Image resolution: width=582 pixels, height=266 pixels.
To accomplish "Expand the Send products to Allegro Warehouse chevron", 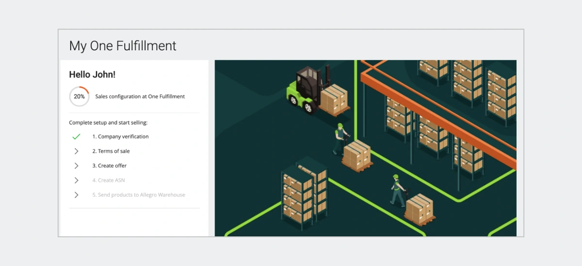I will (76, 195).
